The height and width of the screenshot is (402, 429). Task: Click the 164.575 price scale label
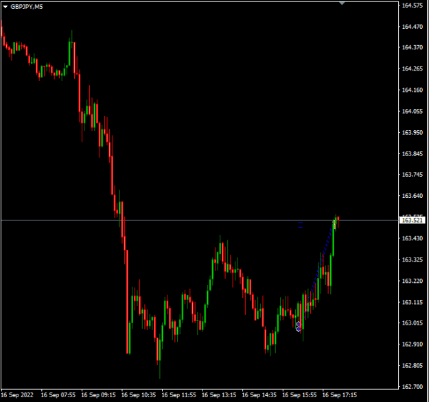click(x=412, y=5)
